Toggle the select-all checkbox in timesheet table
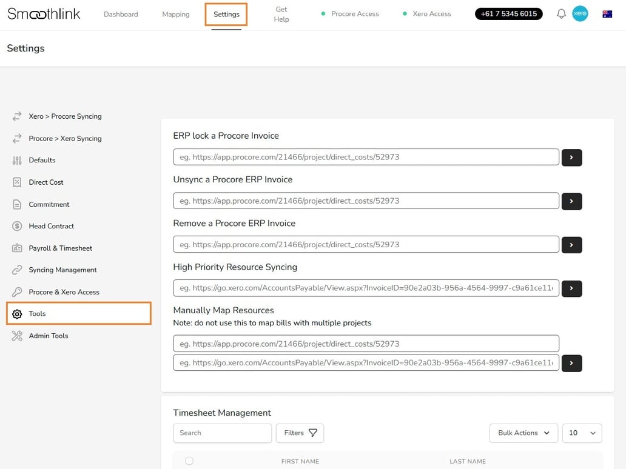 click(189, 461)
